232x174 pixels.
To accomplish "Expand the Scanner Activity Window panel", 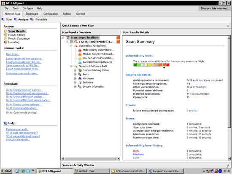I will [x=228, y=165].
